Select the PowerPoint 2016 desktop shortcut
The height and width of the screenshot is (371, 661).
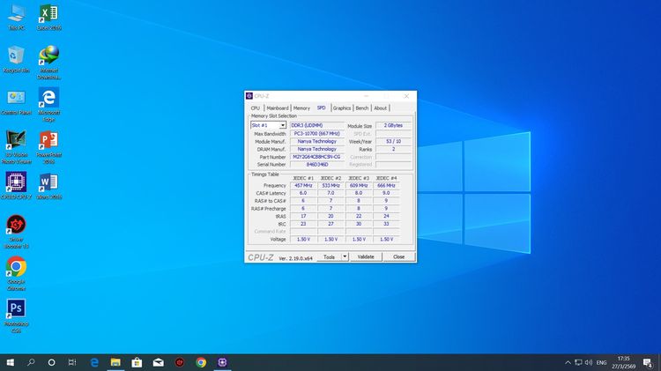click(x=48, y=146)
